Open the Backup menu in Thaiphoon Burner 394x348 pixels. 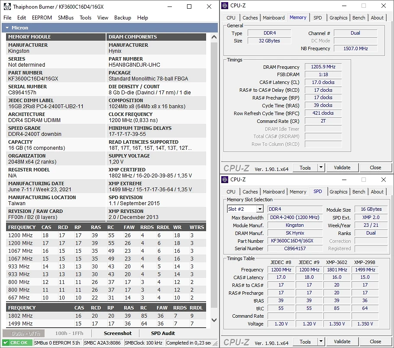(x=123, y=18)
